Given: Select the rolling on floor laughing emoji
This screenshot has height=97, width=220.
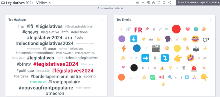Looking at the screenshot, I should (x=190, y=58).
